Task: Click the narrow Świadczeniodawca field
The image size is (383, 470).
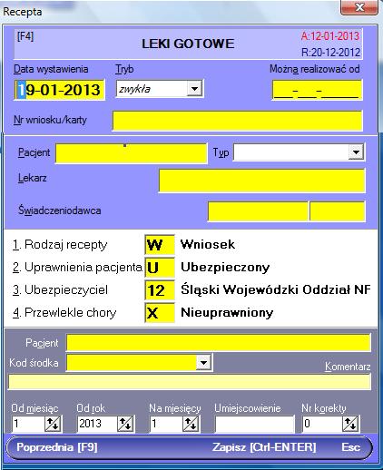Action: (338, 211)
